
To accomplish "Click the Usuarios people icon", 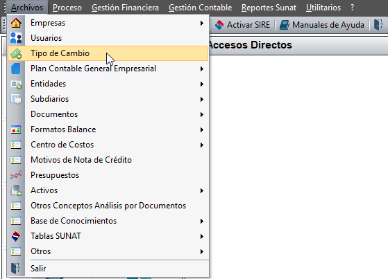I will point(16,38).
